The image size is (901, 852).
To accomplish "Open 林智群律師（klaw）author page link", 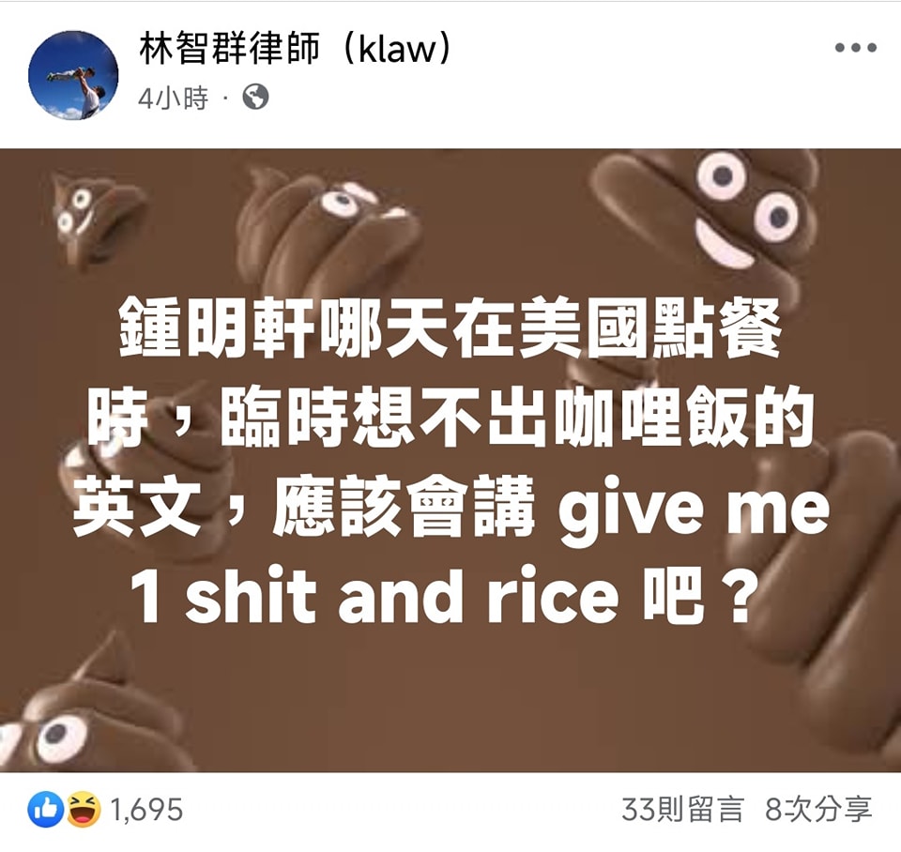I will (295, 48).
